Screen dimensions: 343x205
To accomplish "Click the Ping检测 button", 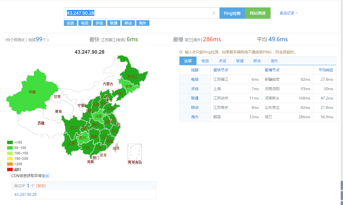I will point(232,13).
